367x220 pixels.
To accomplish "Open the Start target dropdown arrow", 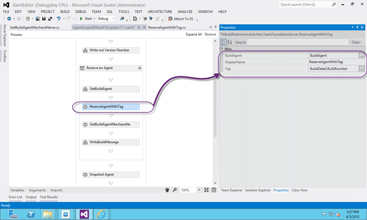I will [x=95, y=19].
